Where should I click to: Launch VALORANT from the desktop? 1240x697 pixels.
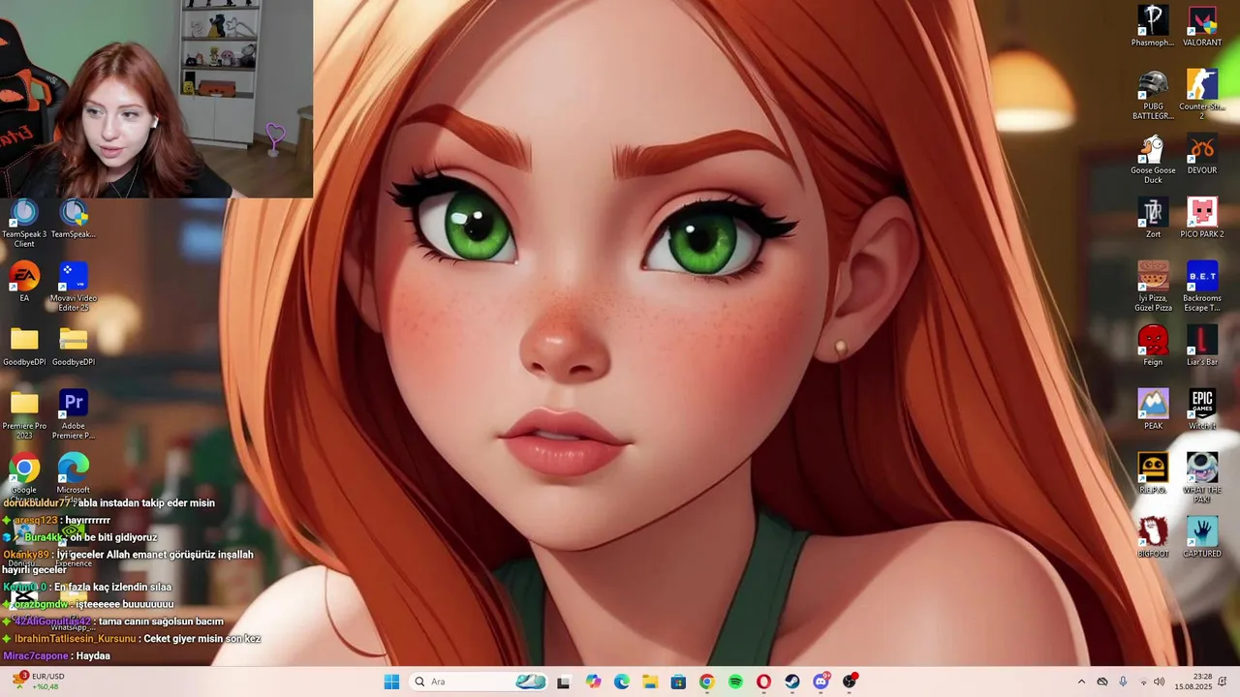(x=1202, y=26)
